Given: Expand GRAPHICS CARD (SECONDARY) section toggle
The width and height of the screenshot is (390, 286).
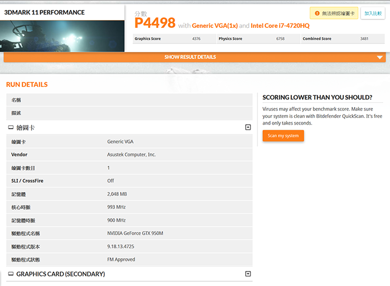Looking at the screenshot, I should [x=248, y=274].
